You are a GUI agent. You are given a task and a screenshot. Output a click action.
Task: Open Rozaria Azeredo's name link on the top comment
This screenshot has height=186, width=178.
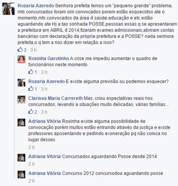[36, 6]
